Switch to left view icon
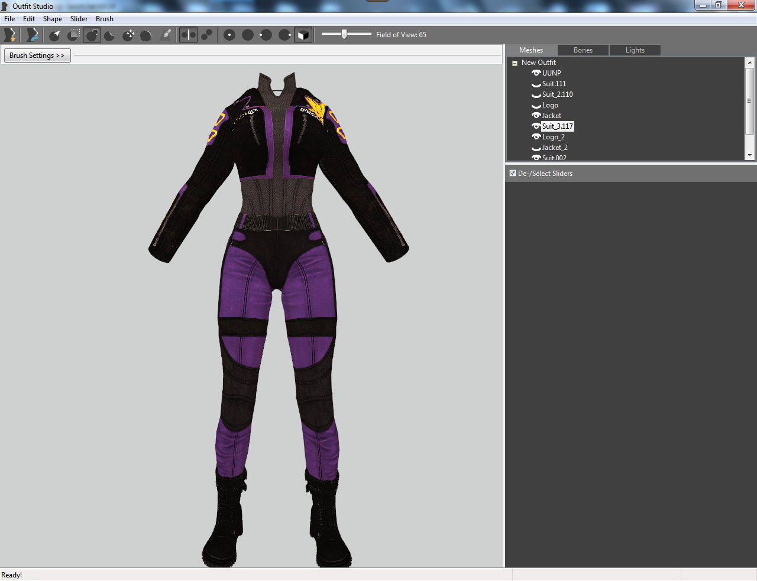Image resolution: width=757 pixels, height=581 pixels. pos(266,35)
